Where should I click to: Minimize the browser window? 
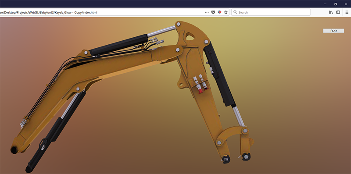pyautogui.click(x=325, y=4)
